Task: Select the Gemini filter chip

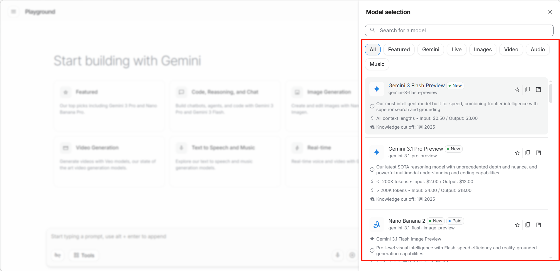Action: tap(430, 50)
